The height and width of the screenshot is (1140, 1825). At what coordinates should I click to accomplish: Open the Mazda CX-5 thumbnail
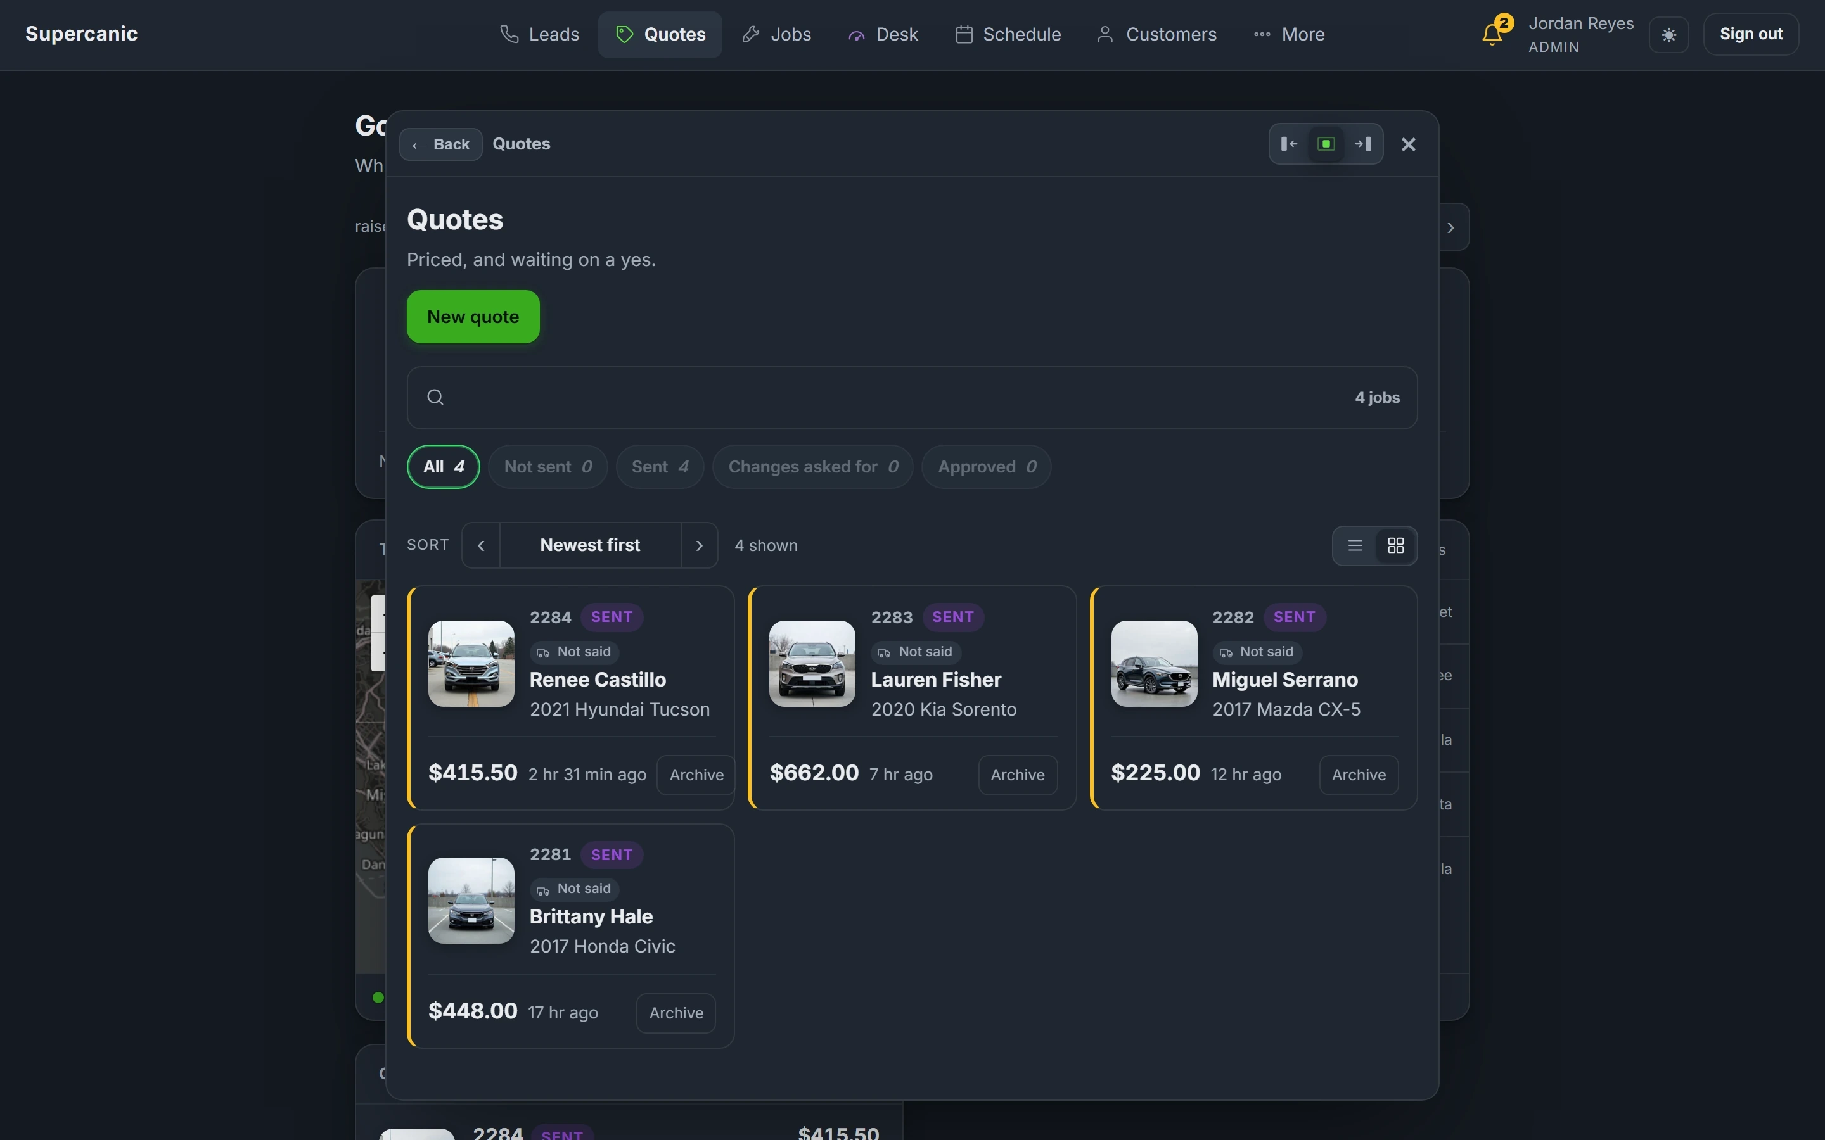click(x=1154, y=664)
